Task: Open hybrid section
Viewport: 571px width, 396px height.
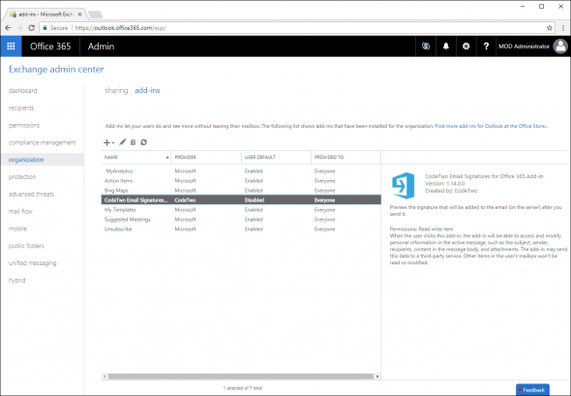Action: pyautogui.click(x=16, y=281)
